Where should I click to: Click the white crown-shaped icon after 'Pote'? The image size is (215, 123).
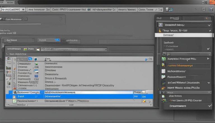[x=38, y=49]
